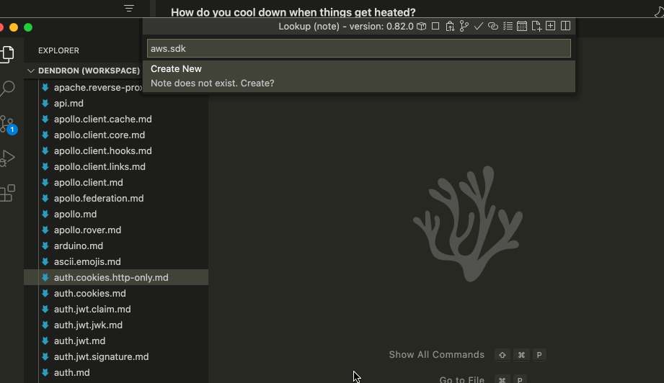This screenshot has width=664, height=383.
Task: Toggle the horizontal split icon in lookup bar
Action: click(x=565, y=26)
